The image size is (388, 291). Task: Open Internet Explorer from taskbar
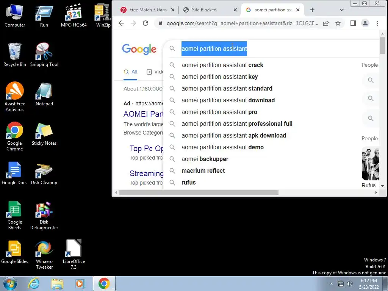coord(34,283)
